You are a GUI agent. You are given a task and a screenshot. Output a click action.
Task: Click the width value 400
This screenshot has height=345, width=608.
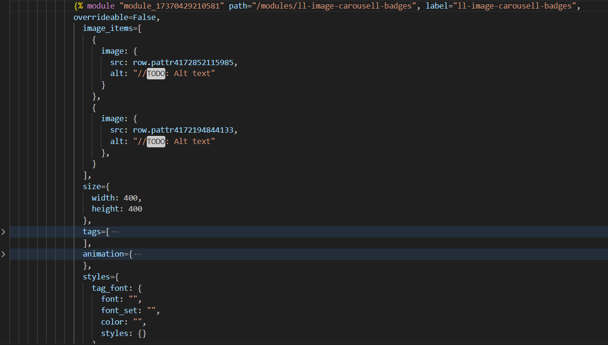(x=130, y=198)
